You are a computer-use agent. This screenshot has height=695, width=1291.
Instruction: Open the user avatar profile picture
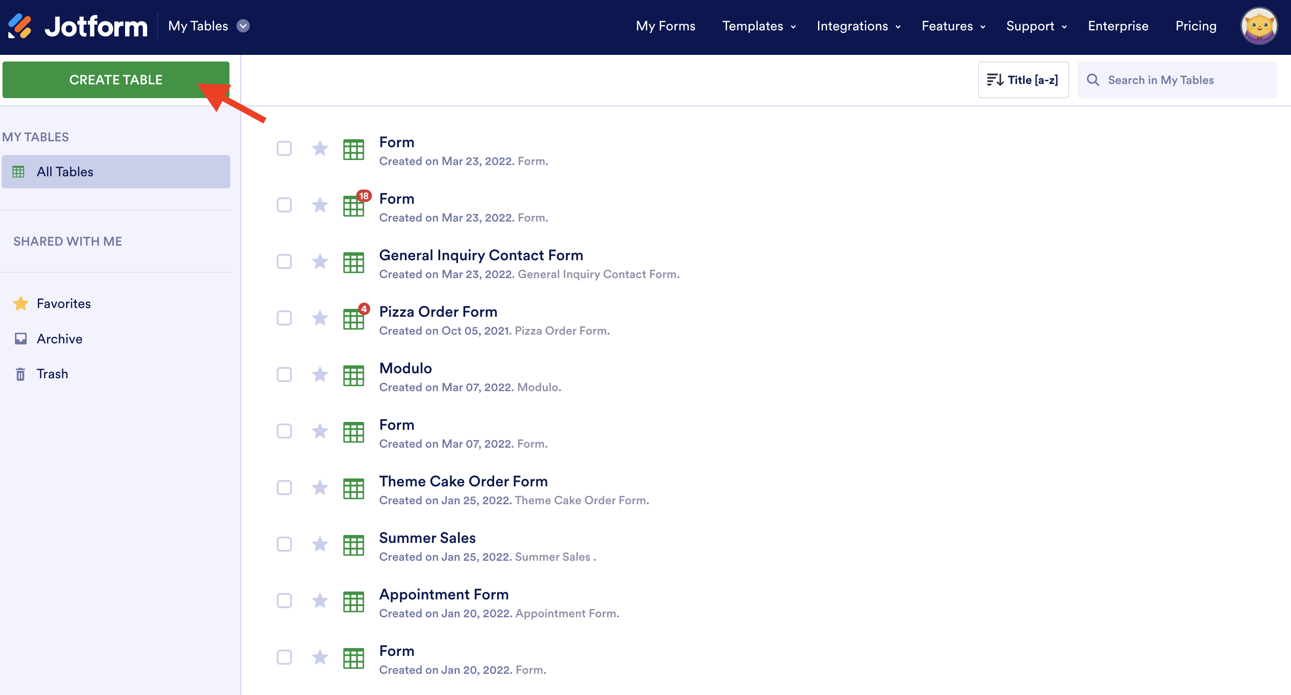pos(1259,26)
